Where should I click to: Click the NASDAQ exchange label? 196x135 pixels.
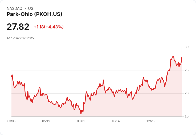(x=14, y=9)
